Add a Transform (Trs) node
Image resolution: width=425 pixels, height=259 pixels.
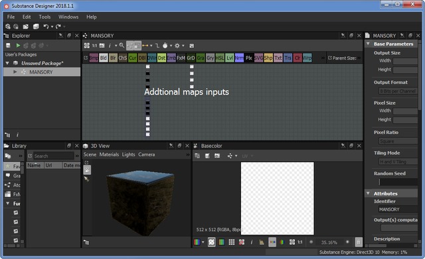click(x=288, y=58)
